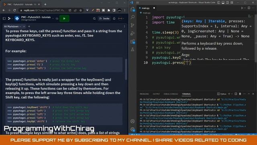
Task: Switch to Problems panel tab
Action: point(144,94)
